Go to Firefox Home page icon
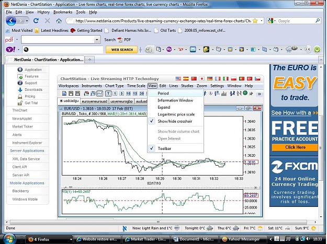This screenshot has width=327, height=244. pos(59,21)
